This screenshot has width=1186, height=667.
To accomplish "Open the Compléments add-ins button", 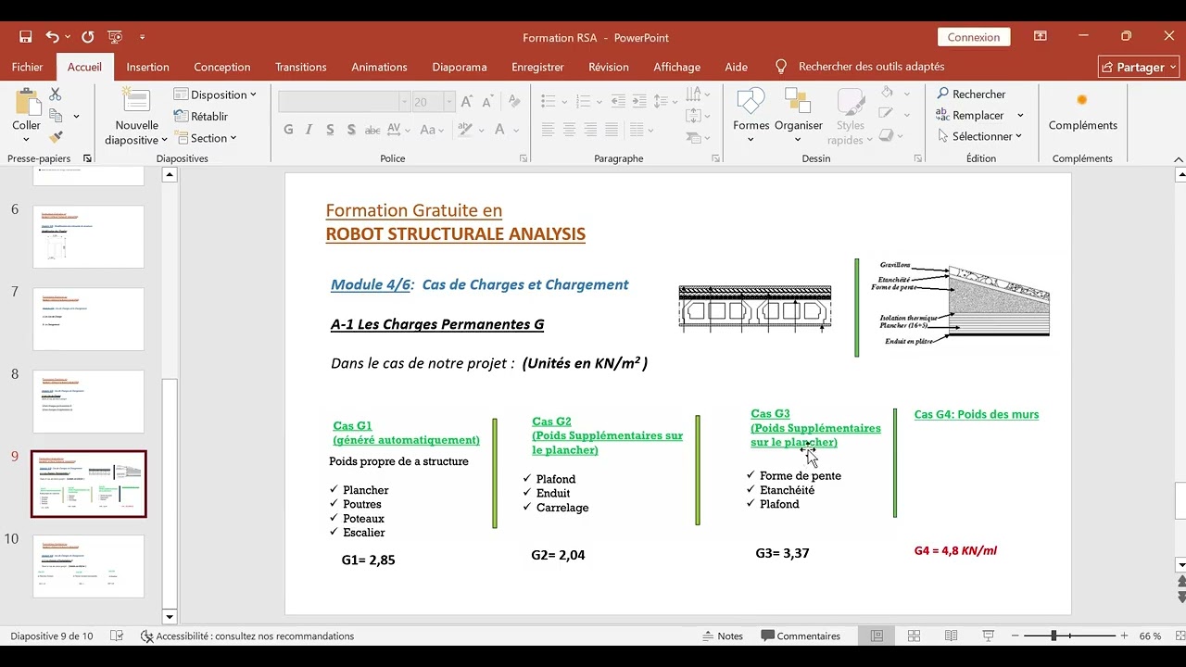I will point(1082,112).
